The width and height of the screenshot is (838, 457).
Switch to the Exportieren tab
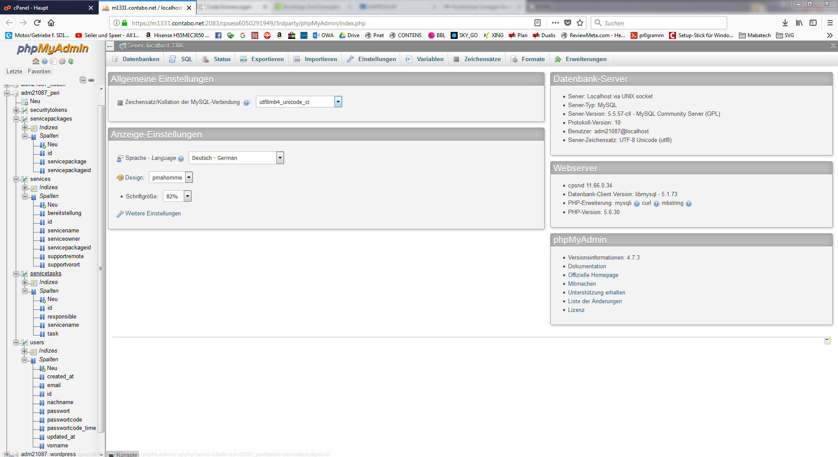pyautogui.click(x=262, y=59)
